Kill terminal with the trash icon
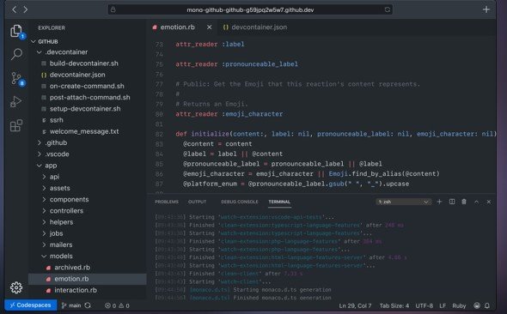Image resolution: width=507 pixels, height=314 pixels. pyautogui.click(x=464, y=202)
